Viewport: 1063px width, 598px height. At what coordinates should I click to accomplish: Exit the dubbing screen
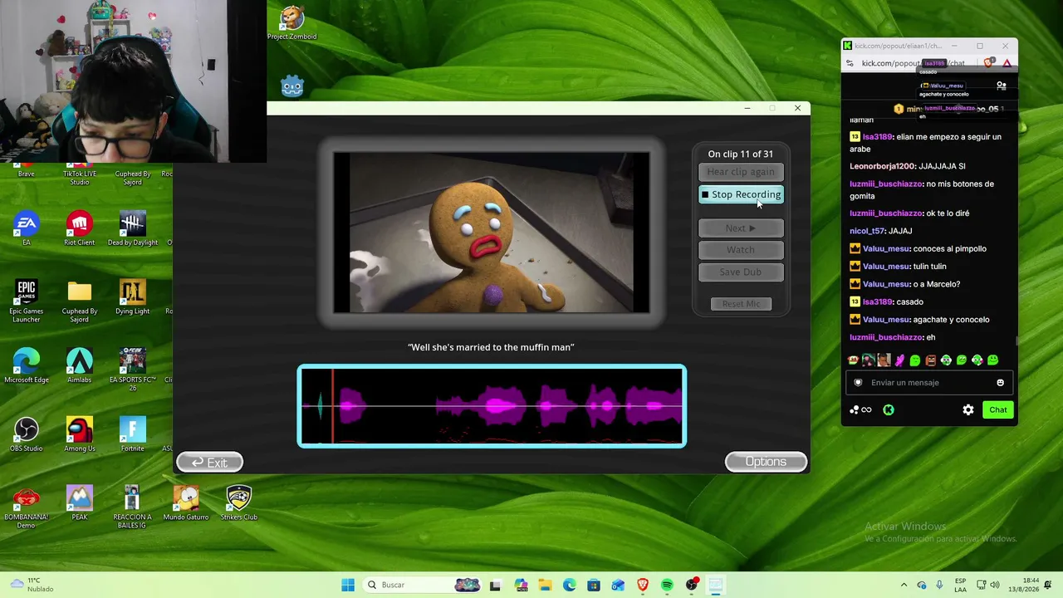[210, 462]
